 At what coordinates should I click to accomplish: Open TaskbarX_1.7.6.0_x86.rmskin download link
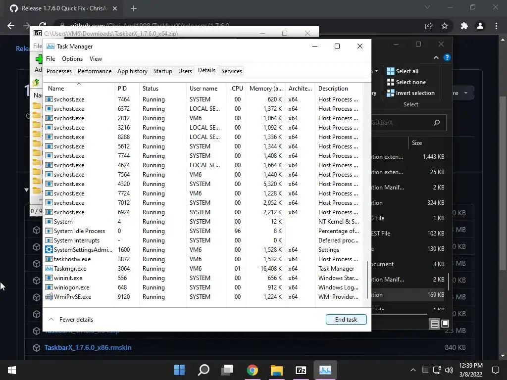(88, 348)
